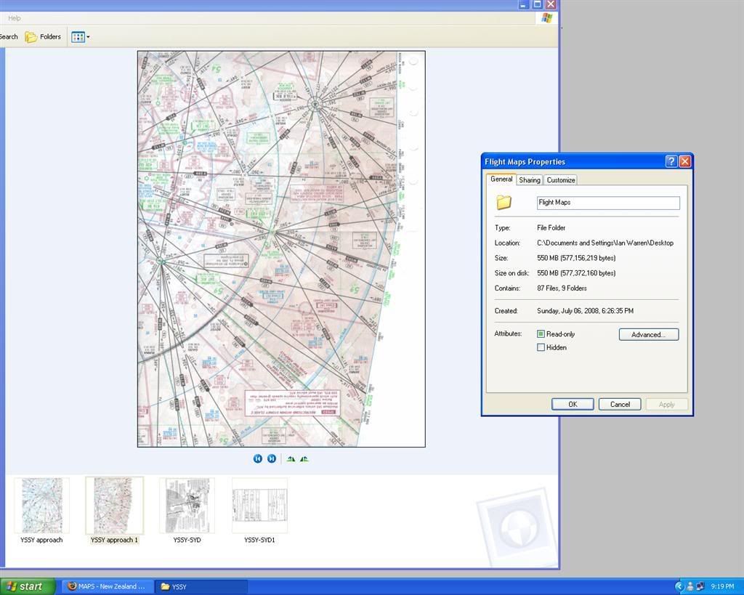Advance to the next image in filmstrip
The width and height of the screenshot is (744, 595).
(271, 458)
